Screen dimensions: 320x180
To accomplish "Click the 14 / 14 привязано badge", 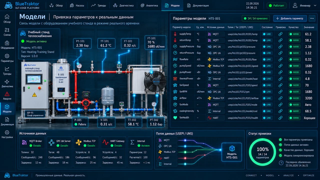I will click(x=256, y=18).
